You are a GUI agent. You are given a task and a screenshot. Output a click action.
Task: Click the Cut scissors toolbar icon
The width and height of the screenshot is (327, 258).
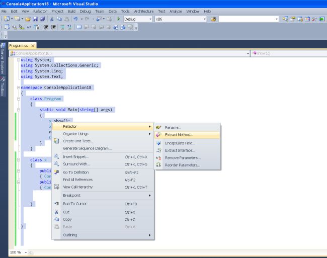[x=52, y=19]
